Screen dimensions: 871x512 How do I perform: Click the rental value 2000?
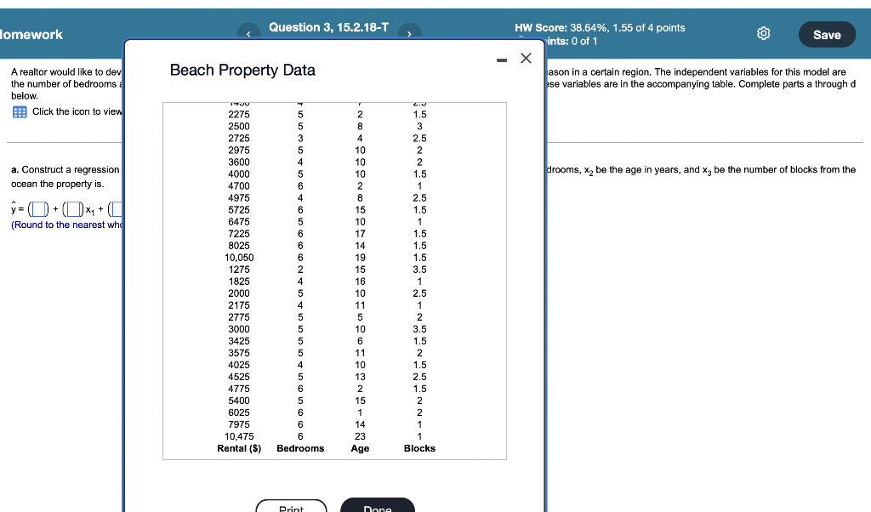(239, 293)
